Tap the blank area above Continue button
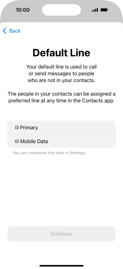Image resolution: width=123 pixels, height=269 pixels. (x=62, y=190)
